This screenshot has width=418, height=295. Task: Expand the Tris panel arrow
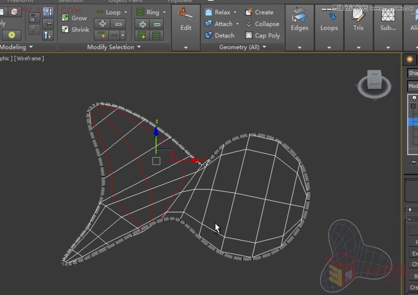click(358, 48)
